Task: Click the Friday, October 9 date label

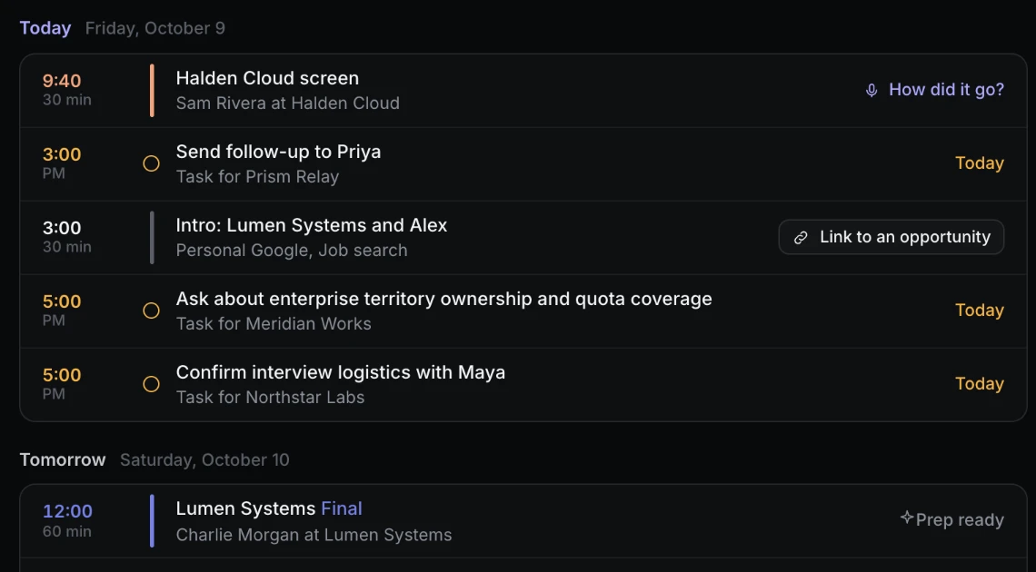Action: 155,28
